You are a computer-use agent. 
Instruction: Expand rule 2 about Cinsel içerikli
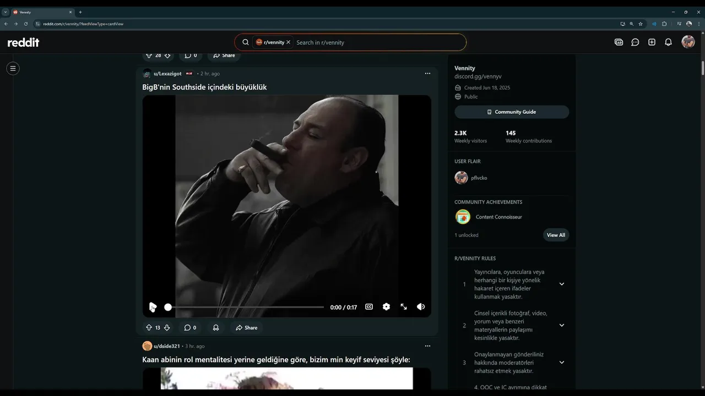[x=562, y=325]
